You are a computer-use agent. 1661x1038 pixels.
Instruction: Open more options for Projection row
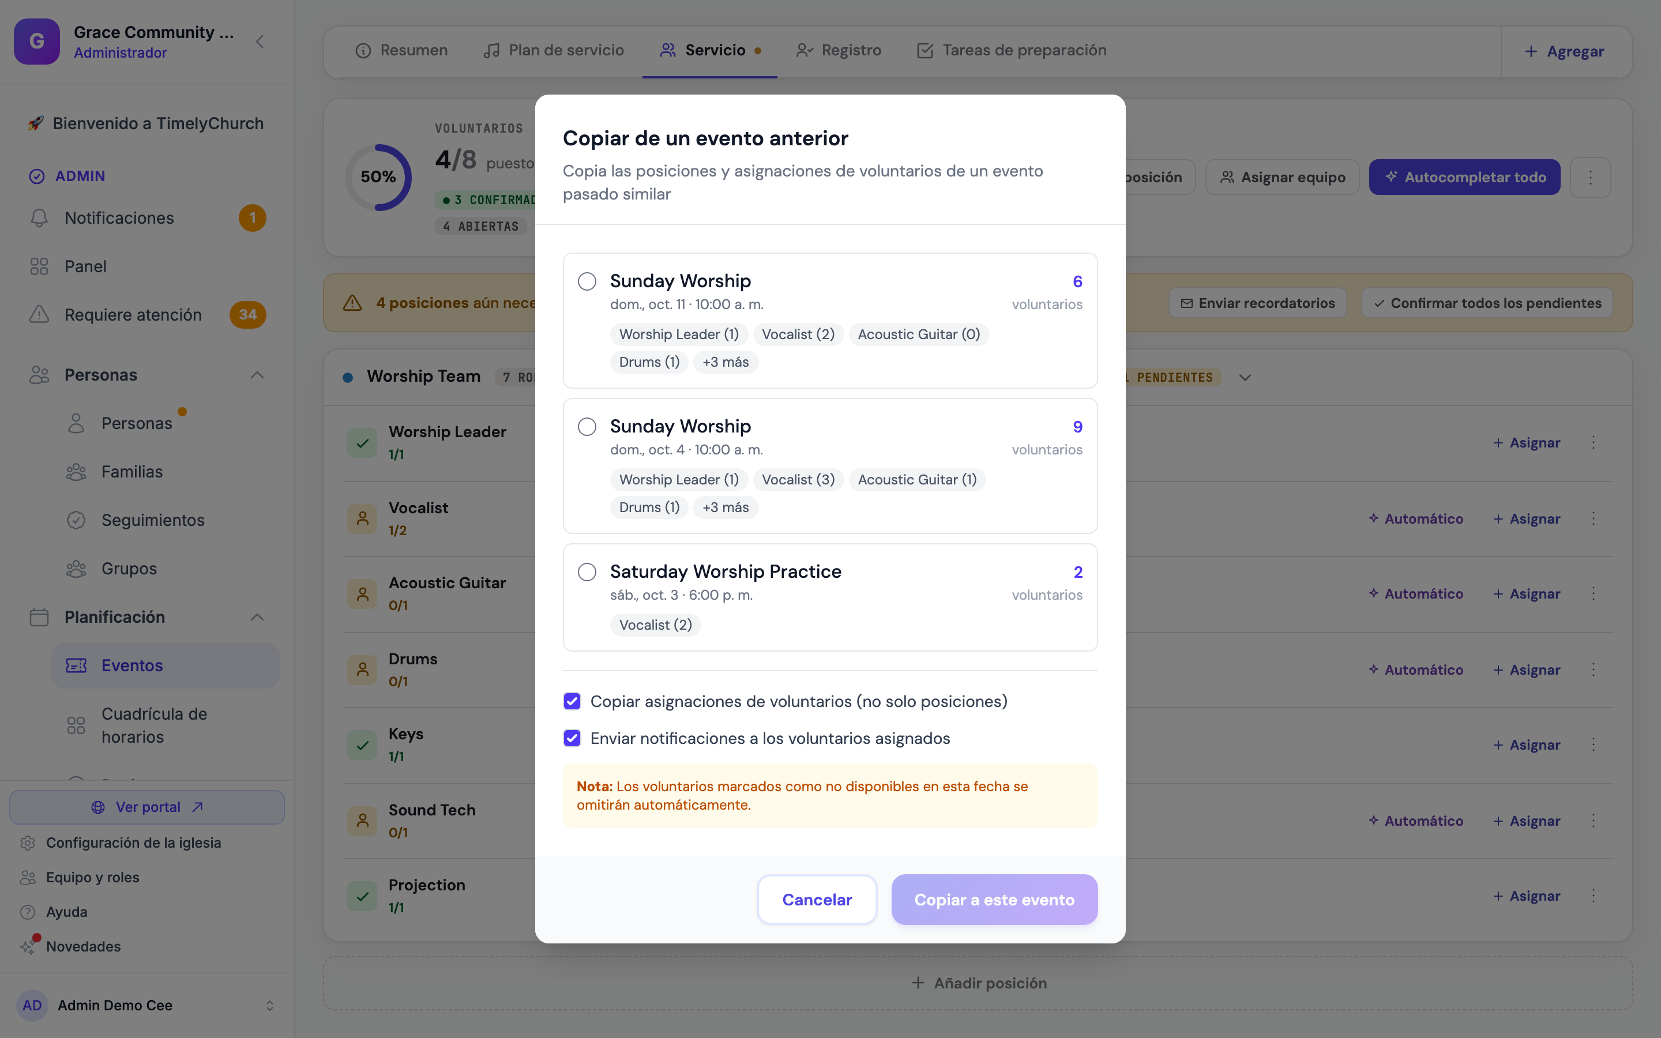[1594, 896]
